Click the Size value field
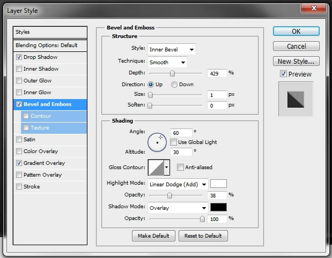The image size is (332, 258). tap(217, 95)
